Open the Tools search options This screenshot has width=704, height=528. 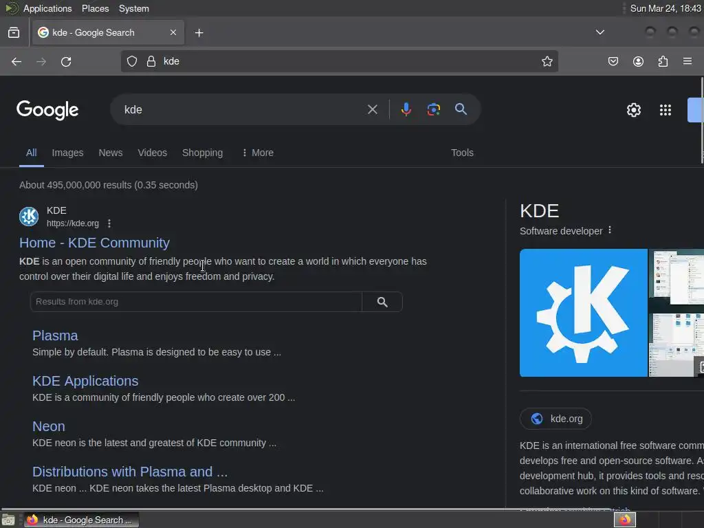pyautogui.click(x=462, y=153)
